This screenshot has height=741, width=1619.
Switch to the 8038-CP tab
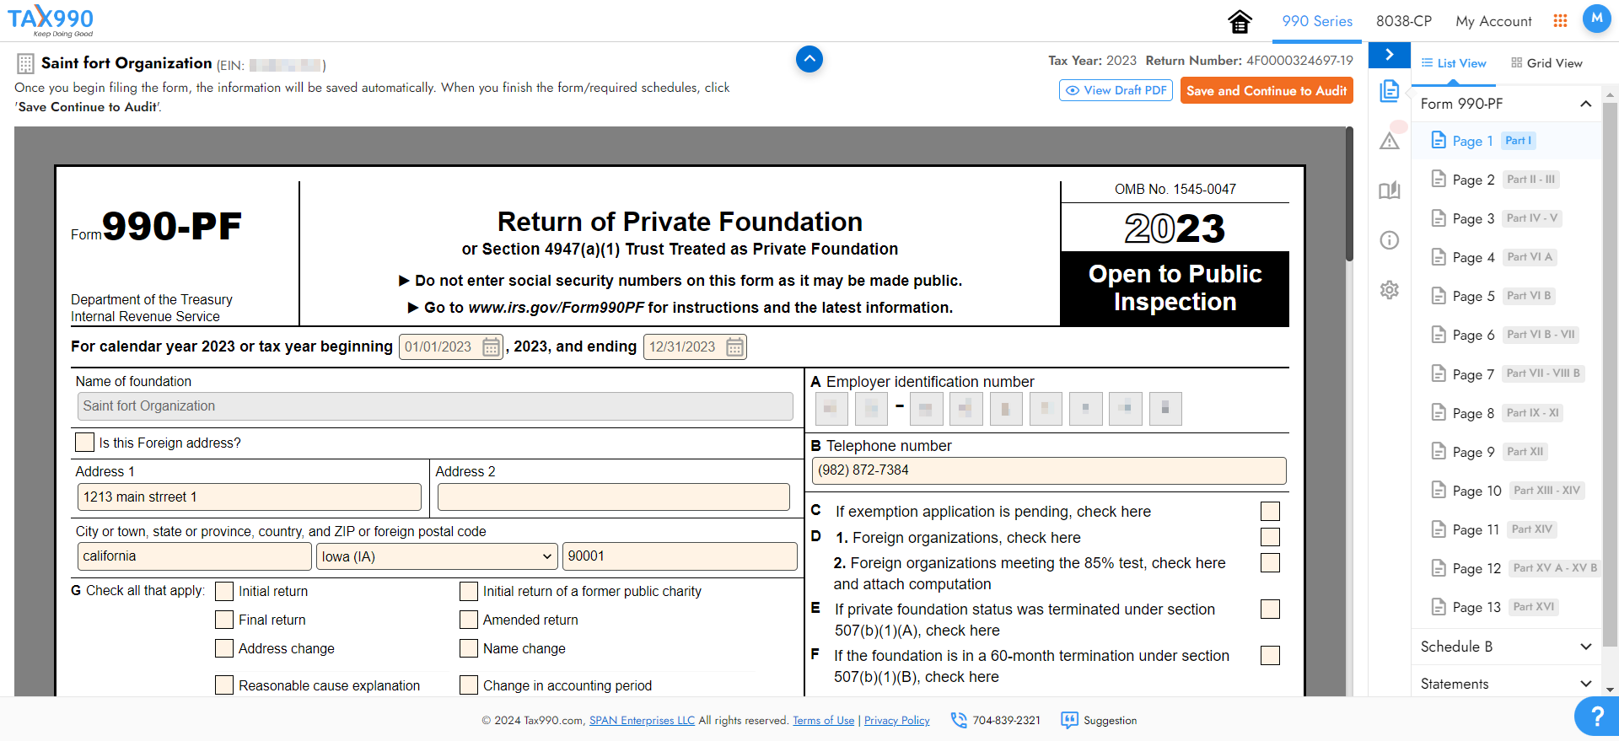1404,21
